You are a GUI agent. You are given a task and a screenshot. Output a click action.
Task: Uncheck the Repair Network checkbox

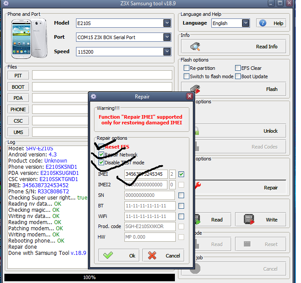tap(101, 155)
